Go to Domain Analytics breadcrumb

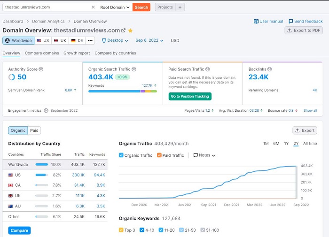pos(48,22)
